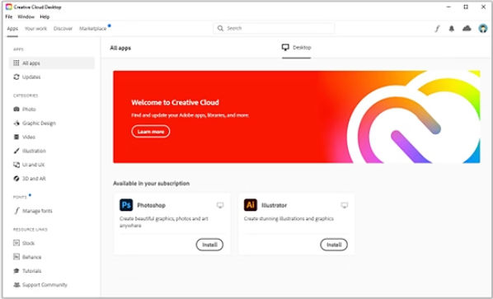Click 'Available in your subscription' heading

click(x=151, y=183)
